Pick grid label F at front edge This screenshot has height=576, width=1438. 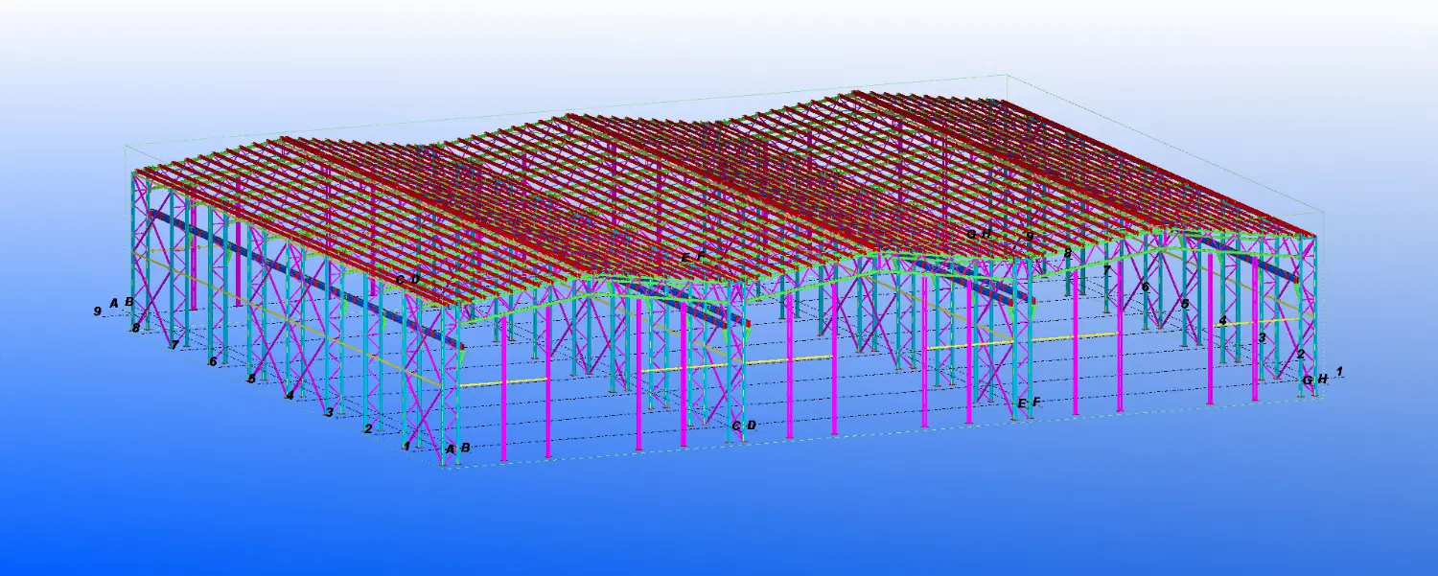1037,403
